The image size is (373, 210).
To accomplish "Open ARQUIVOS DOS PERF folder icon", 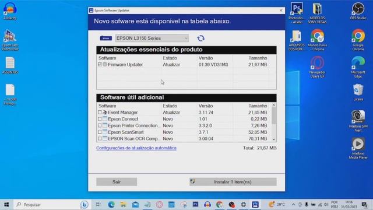I will point(297,40).
